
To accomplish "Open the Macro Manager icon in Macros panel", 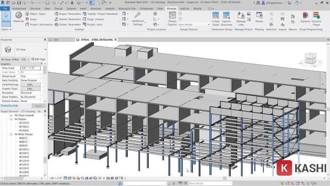I will 293,16.
